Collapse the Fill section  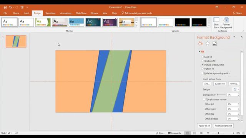[x=199, y=51]
